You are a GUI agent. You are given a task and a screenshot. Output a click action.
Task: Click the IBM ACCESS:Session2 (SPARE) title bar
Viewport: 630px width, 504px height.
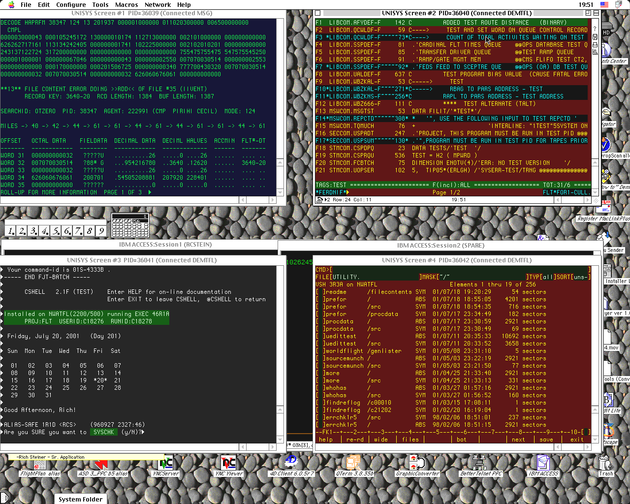[x=441, y=245]
